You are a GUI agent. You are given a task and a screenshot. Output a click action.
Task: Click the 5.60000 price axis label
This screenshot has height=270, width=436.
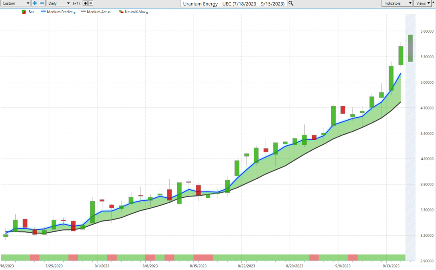click(427, 31)
